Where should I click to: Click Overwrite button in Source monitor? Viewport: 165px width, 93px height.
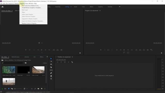click(57, 50)
